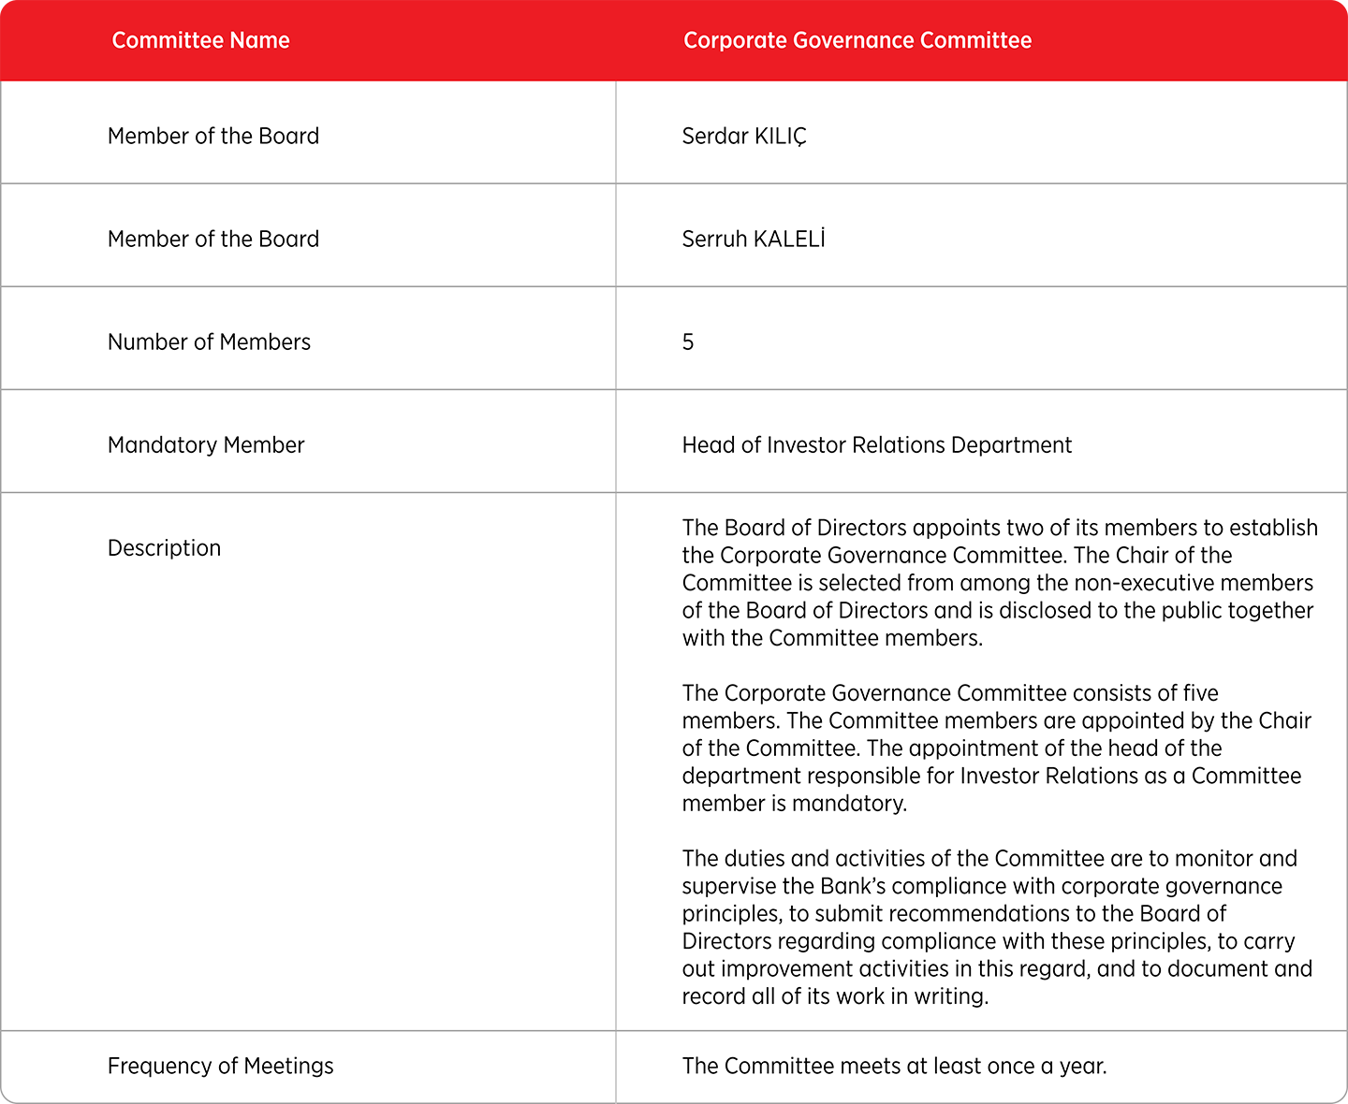Click the line member is mandatory

point(795,804)
